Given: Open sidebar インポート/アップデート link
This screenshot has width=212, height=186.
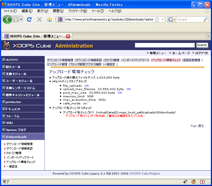Looking at the screenshot, I should point(20,158).
